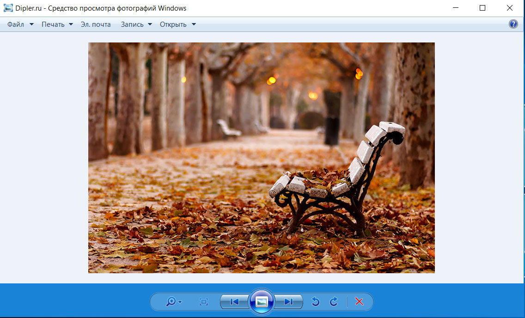Click the Эл. почта text label
Viewport: 525px width, 318px height.
point(96,24)
